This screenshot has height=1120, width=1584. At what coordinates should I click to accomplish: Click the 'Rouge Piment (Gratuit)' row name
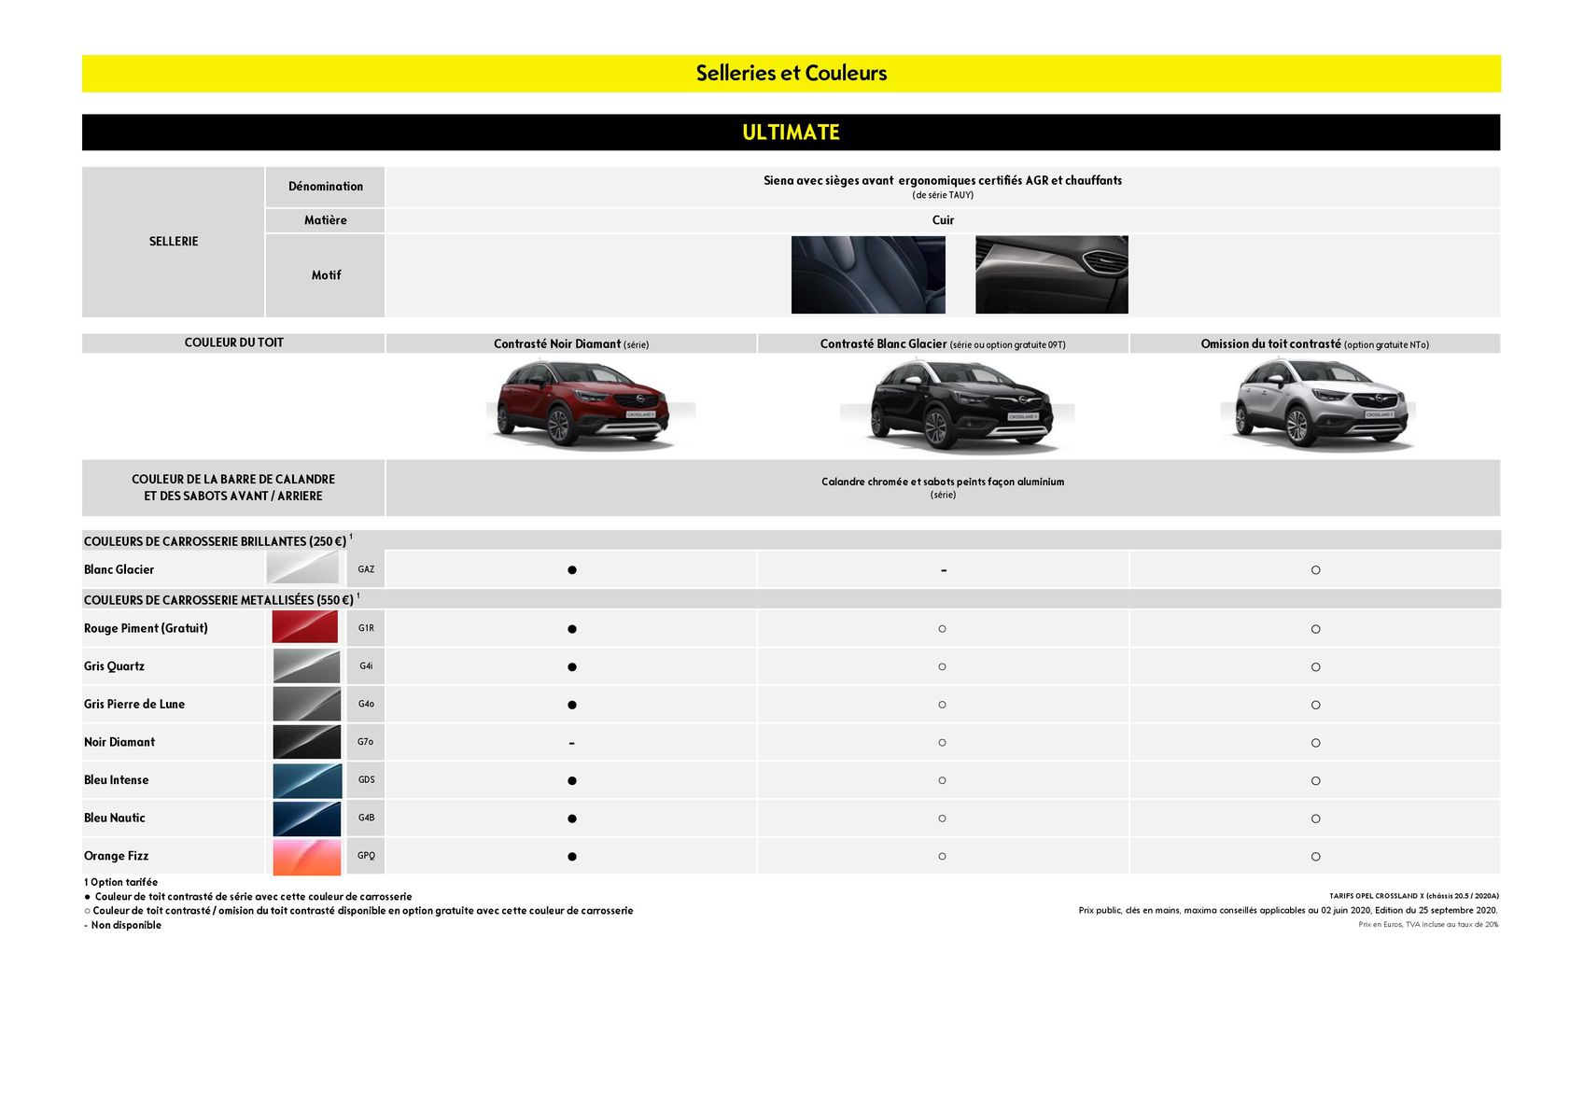[146, 628]
